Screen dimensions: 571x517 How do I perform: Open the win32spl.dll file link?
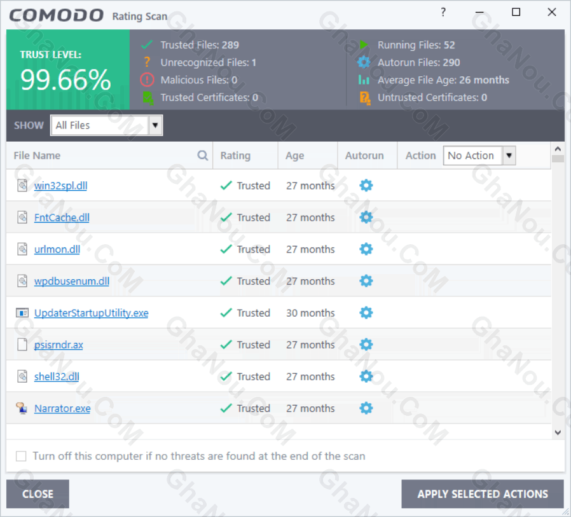[x=60, y=186]
